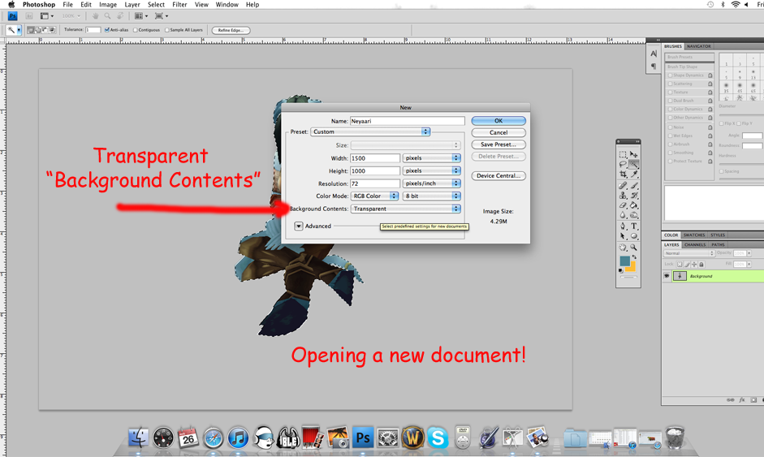This screenshot has width=764, height=457.
Task: Select the Zoom magnifier tool
Action: pos(634,248)
